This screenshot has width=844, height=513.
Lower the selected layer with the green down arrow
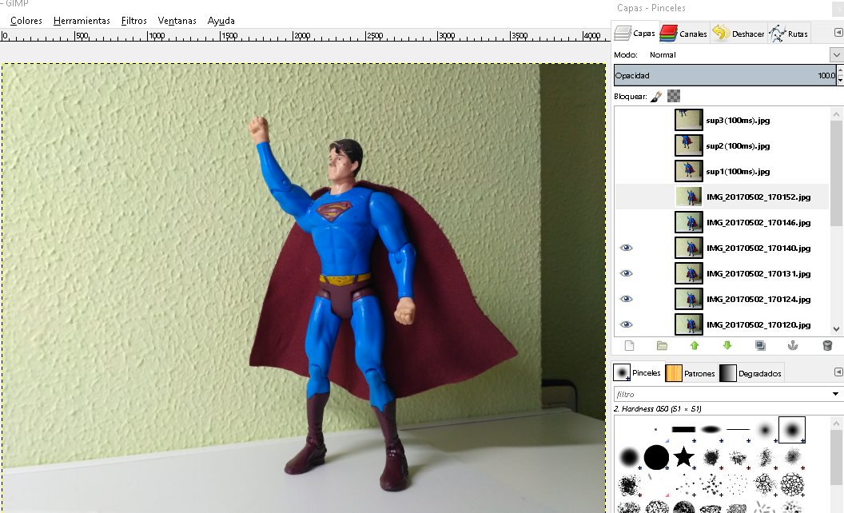727,345
